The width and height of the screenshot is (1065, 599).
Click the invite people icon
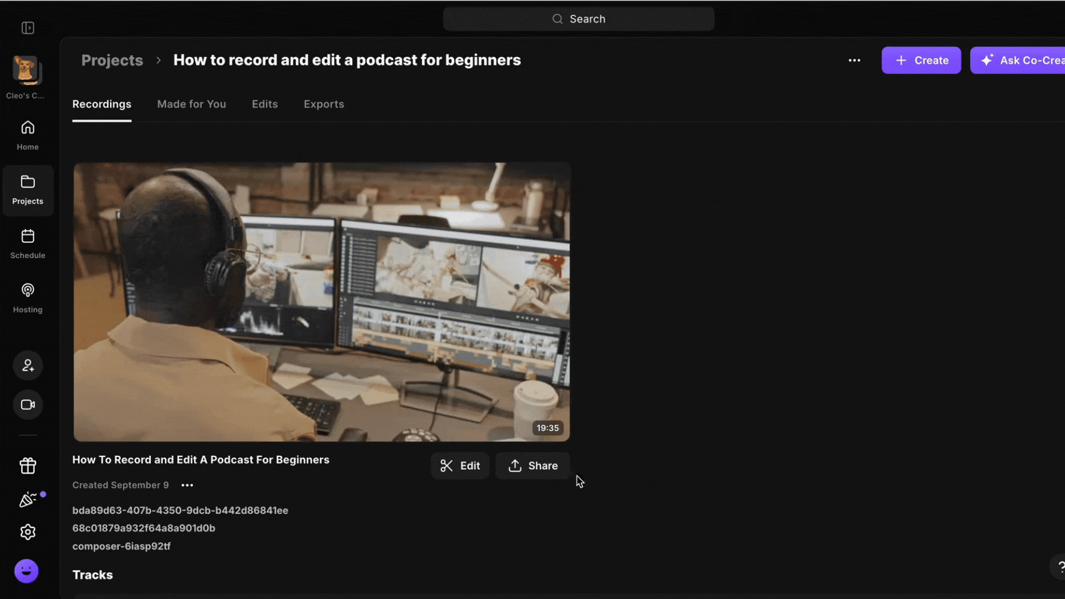[x=28, y=366]
